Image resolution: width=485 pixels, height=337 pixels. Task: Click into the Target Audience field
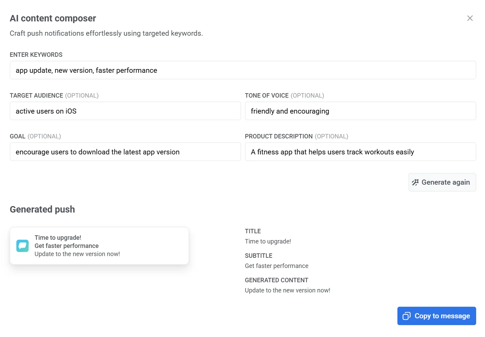[125, 111]
